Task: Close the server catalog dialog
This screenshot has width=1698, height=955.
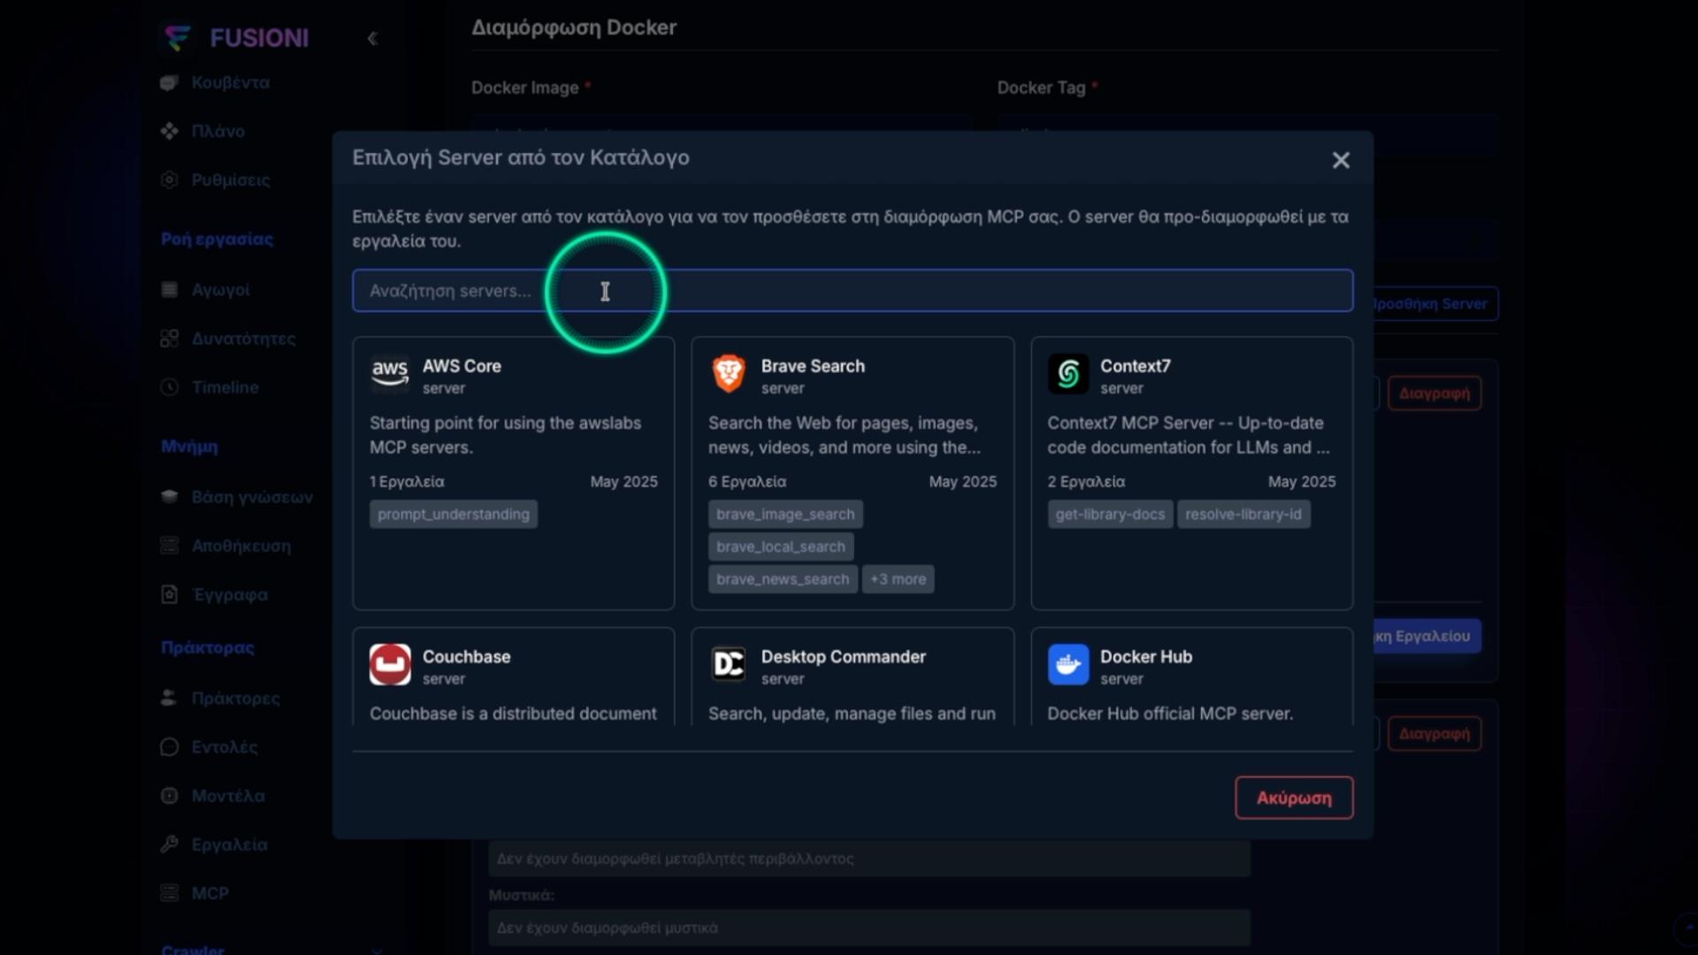Action: pyautogui.click(x=1341, y=160)
